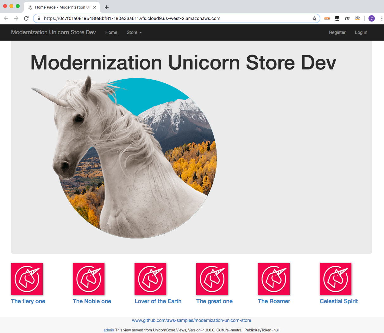Select the great one unicorn icon
Screen dimensions: 384x333
pos(212,279)
